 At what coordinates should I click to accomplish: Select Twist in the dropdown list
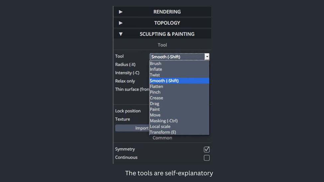coord(179,75)
